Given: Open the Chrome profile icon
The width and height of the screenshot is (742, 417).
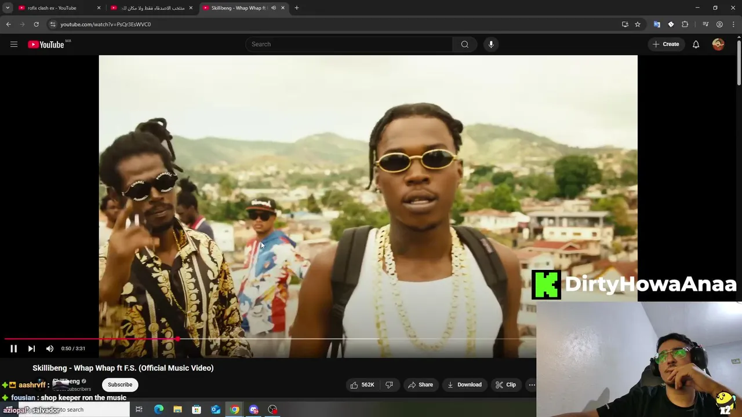Looking at the screenshot, I should [719, 24].
